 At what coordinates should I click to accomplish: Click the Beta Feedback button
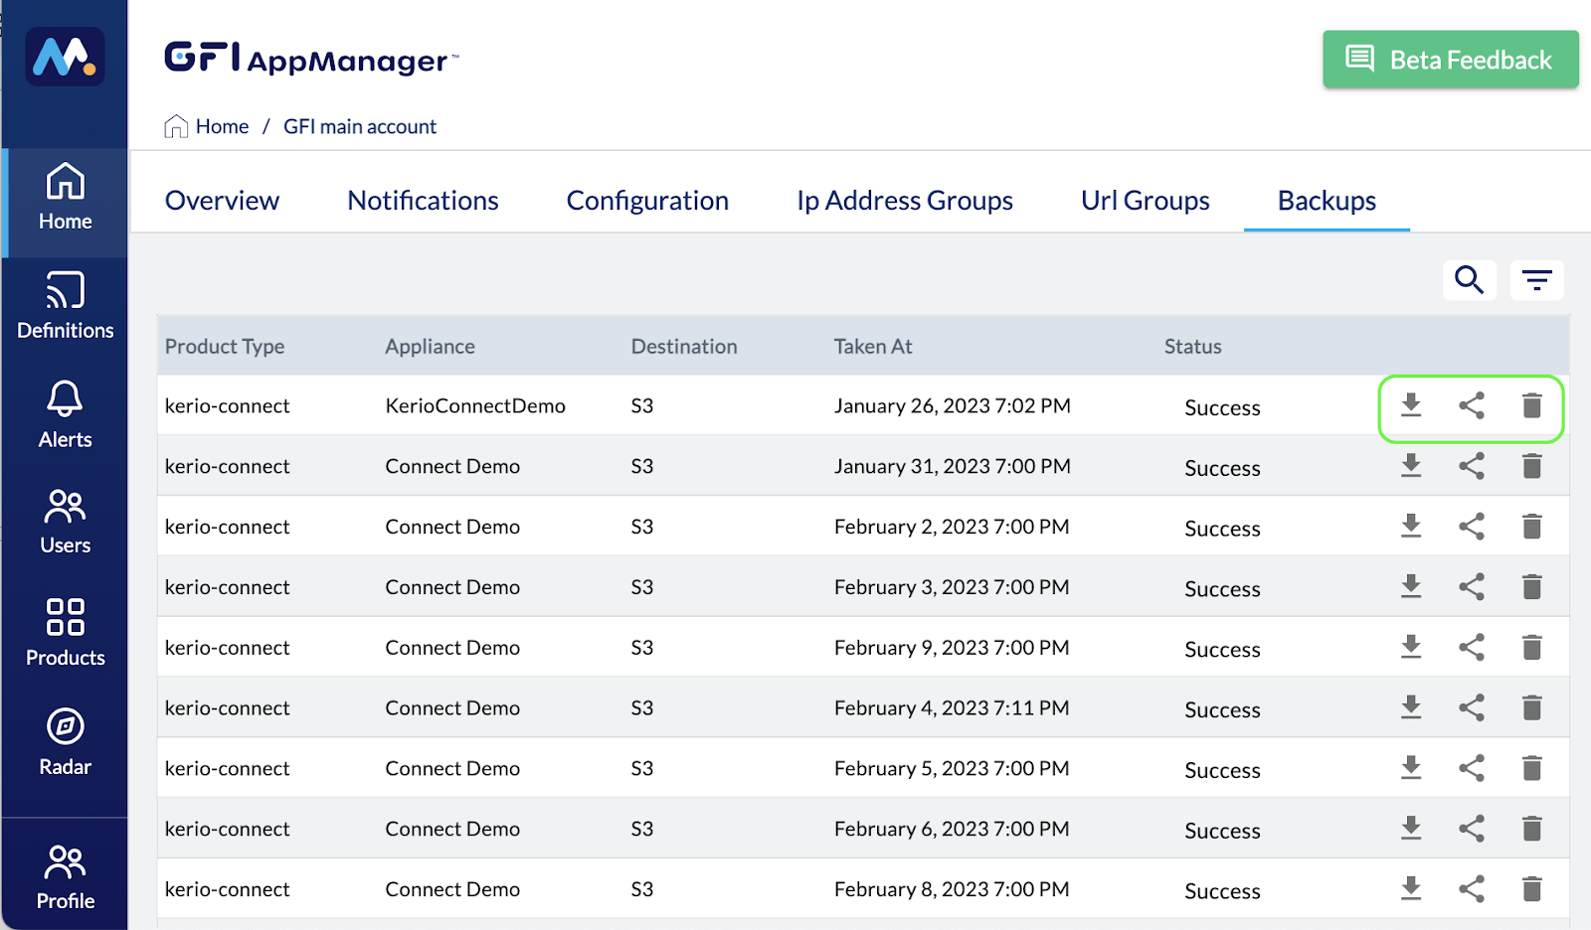(1451, 60)
